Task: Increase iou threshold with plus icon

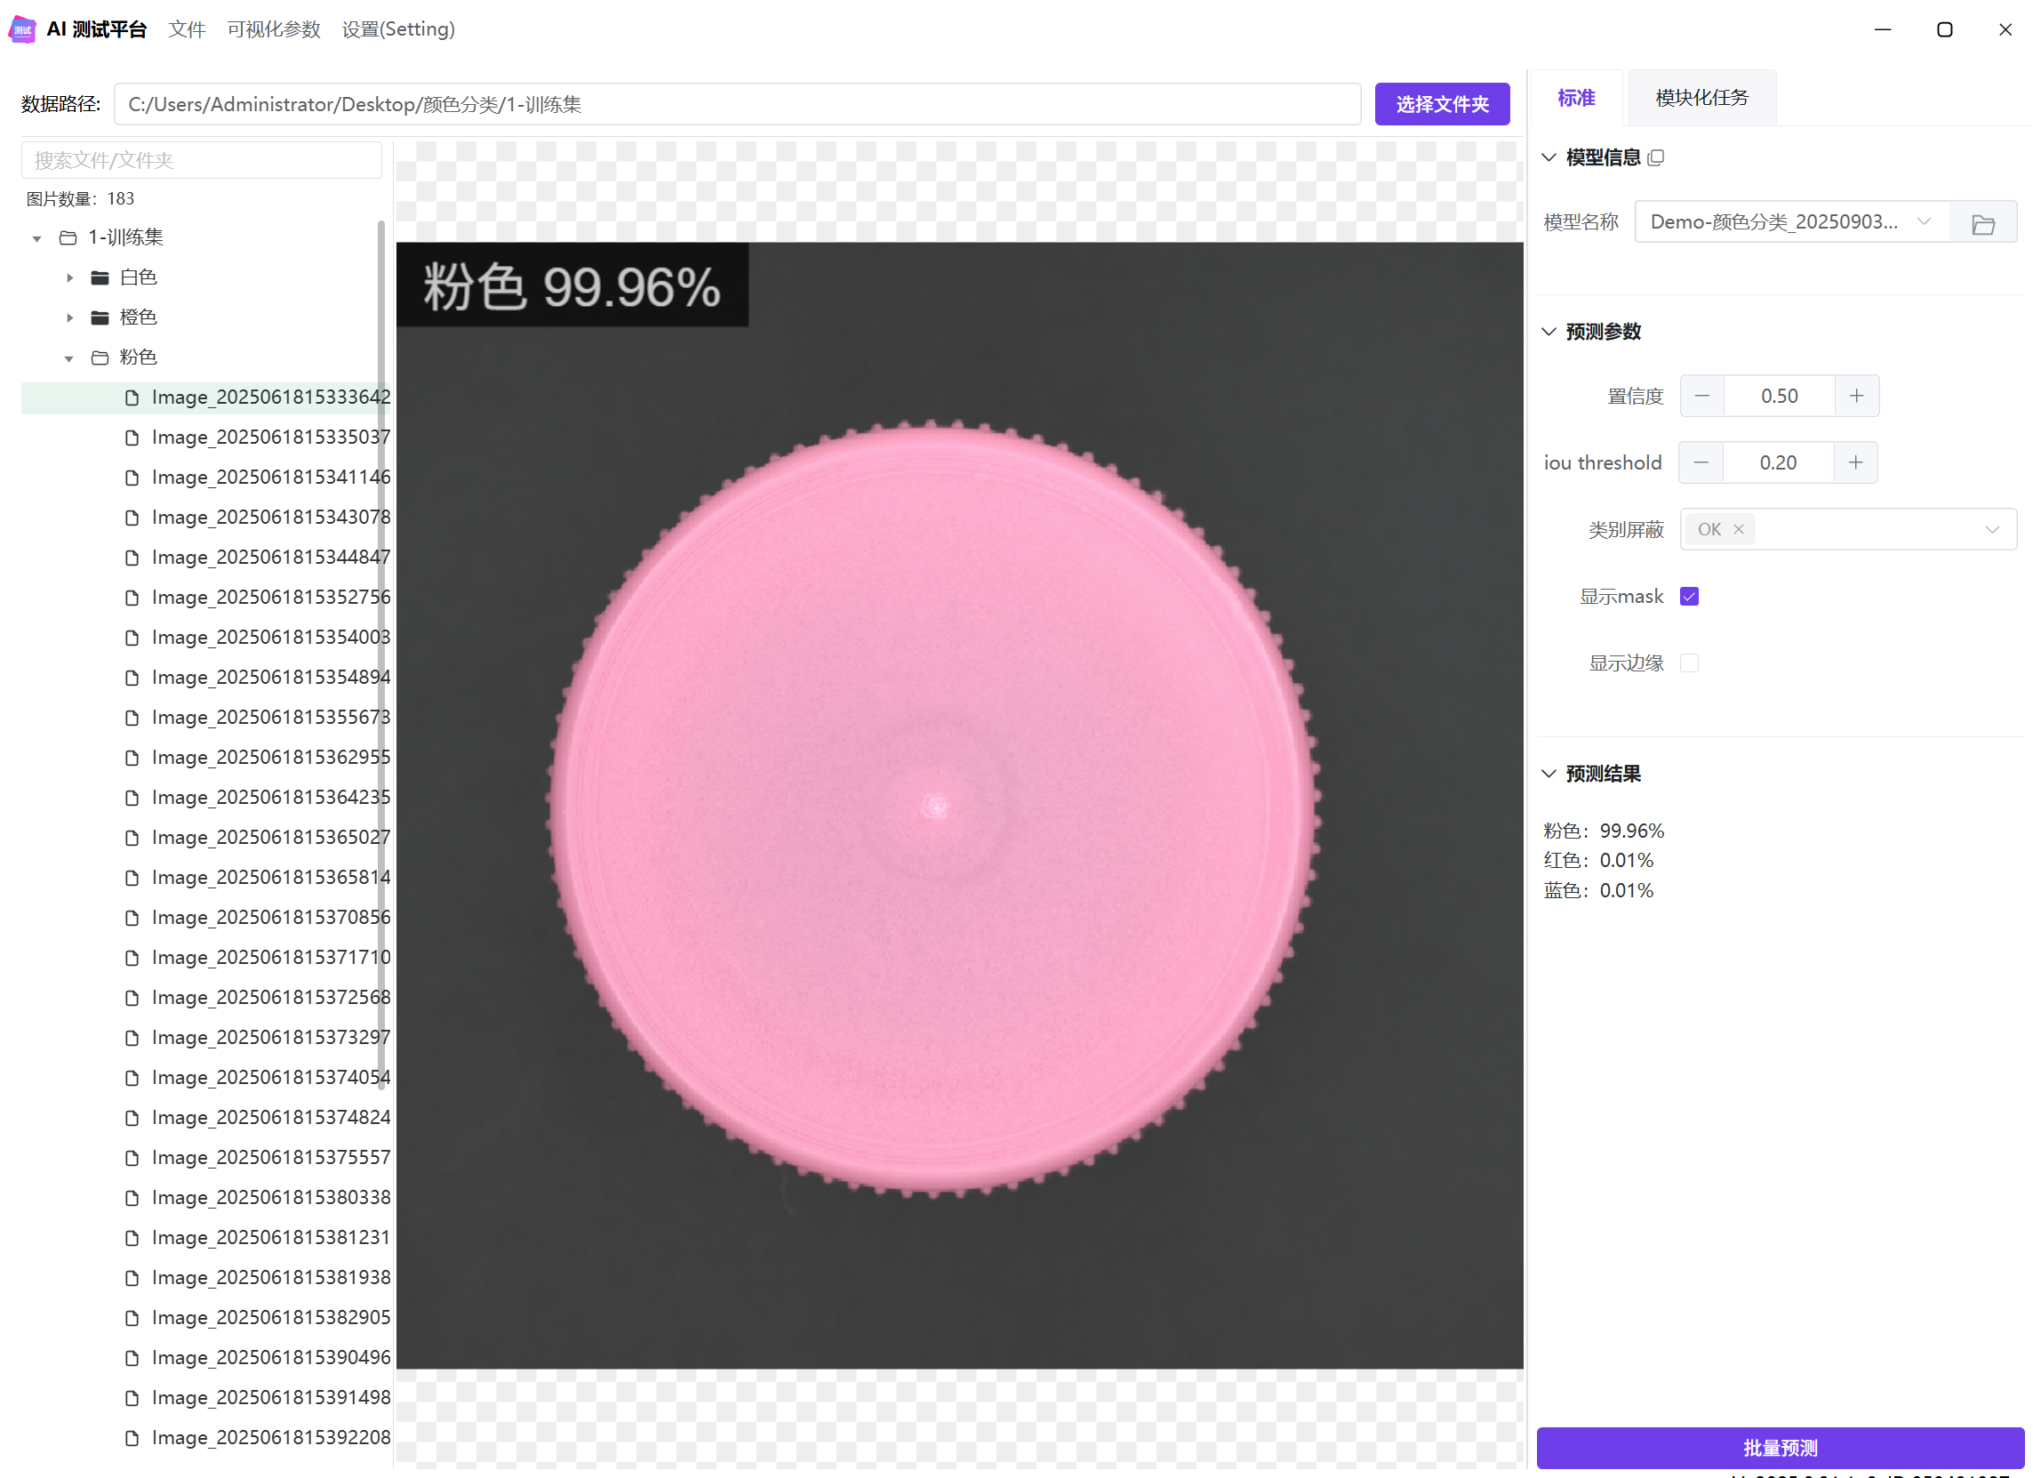Action: tap(1854, 462)
